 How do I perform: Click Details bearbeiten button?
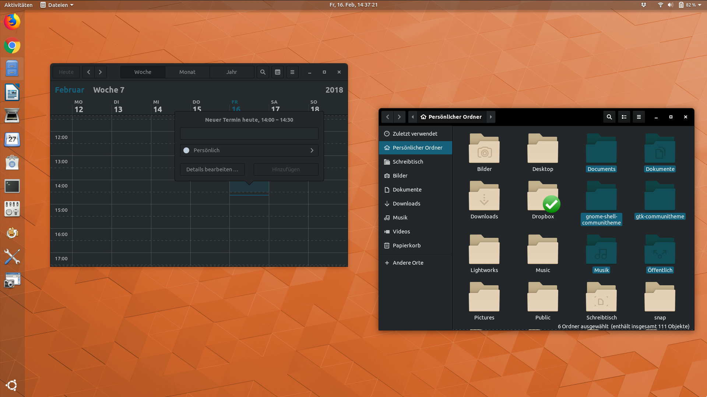pyautogui.click(x=212, y=169)
